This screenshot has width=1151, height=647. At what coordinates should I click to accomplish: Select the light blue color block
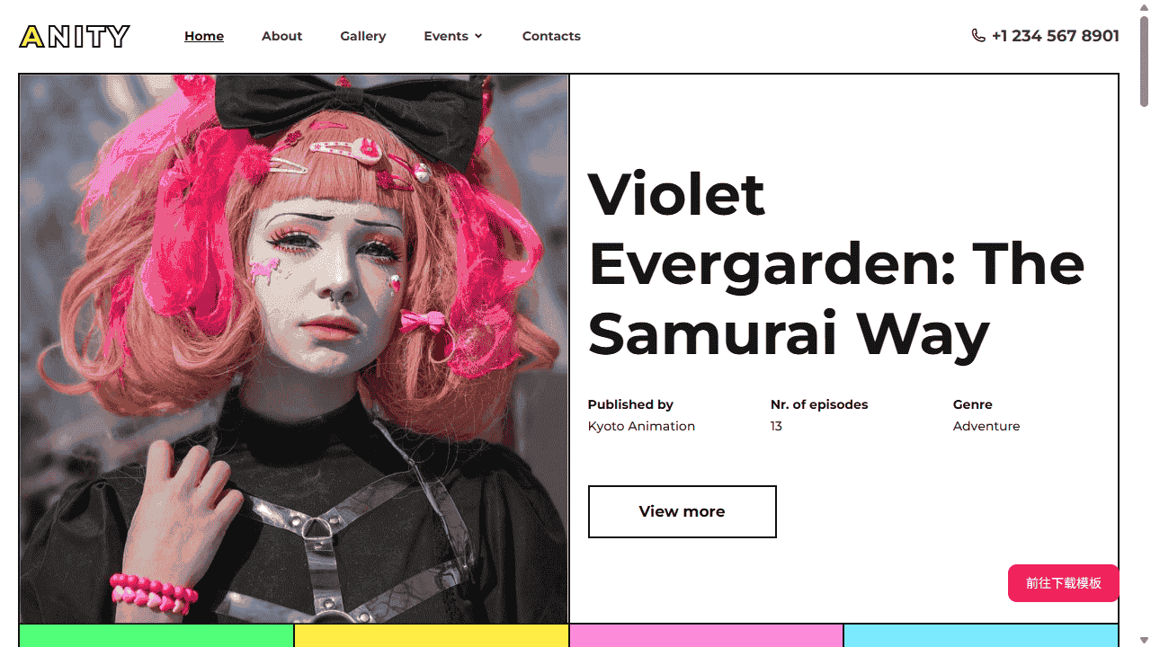(981, 636)
